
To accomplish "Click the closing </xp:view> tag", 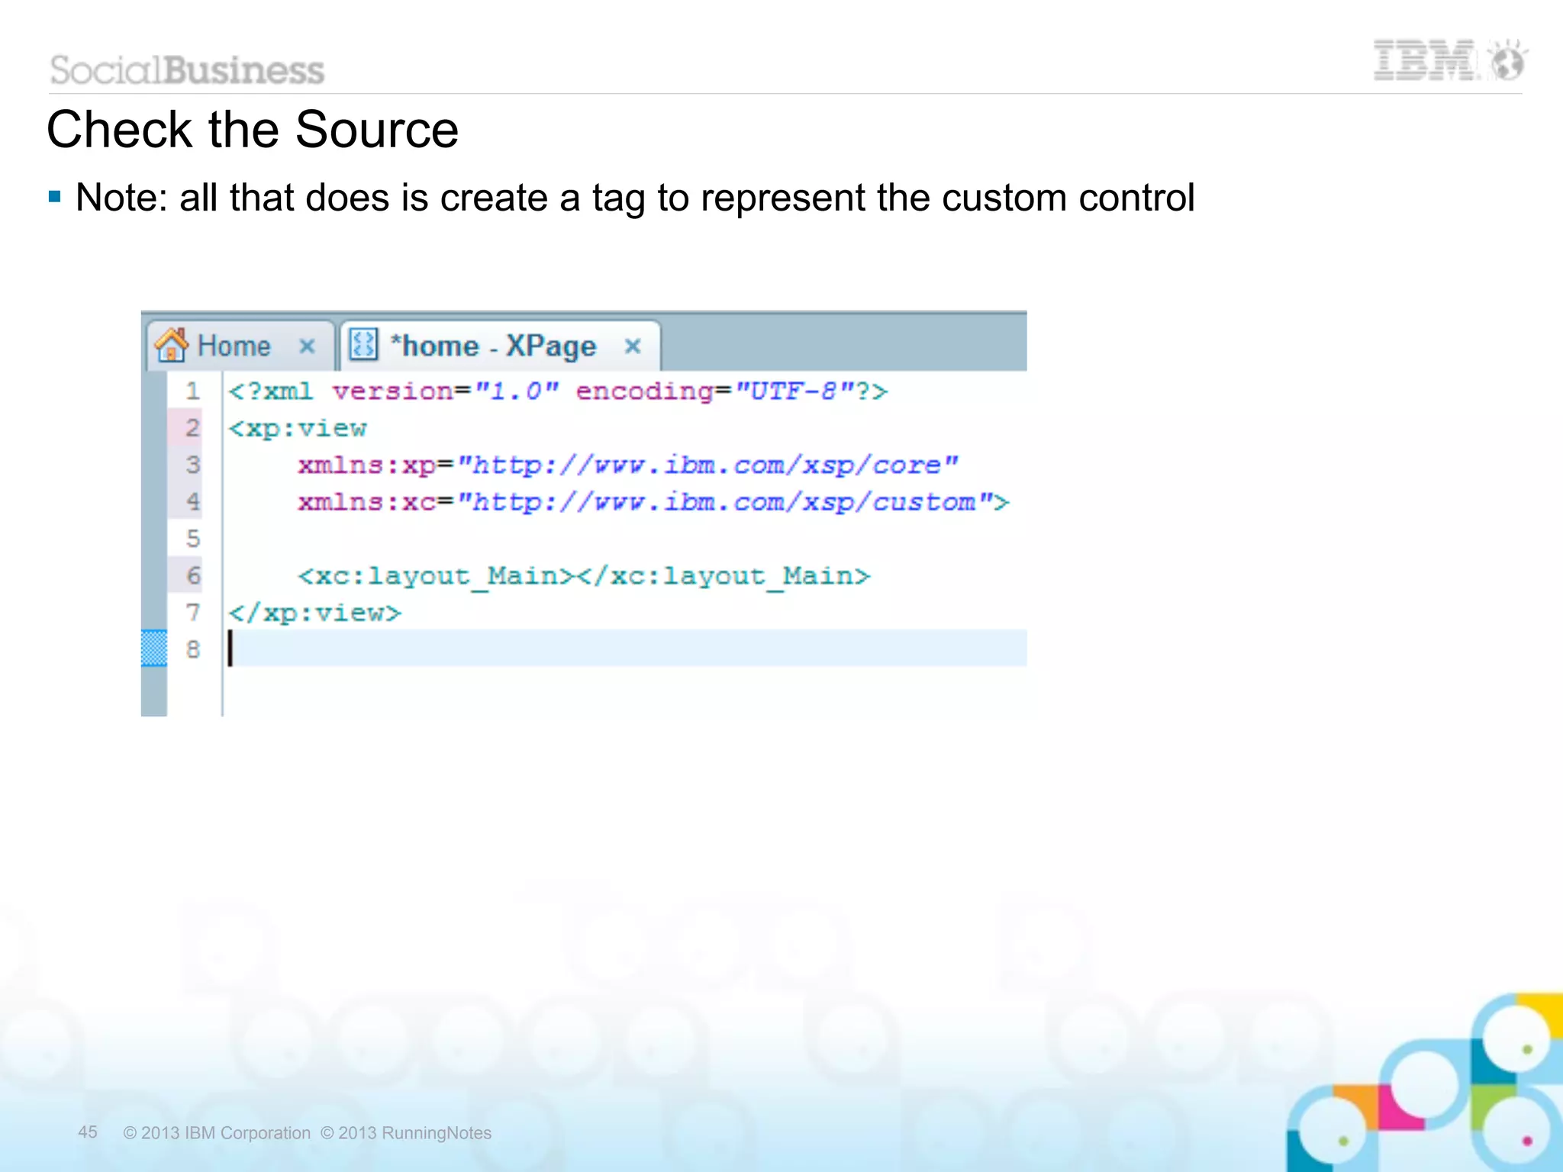I will tap(314, 613).
